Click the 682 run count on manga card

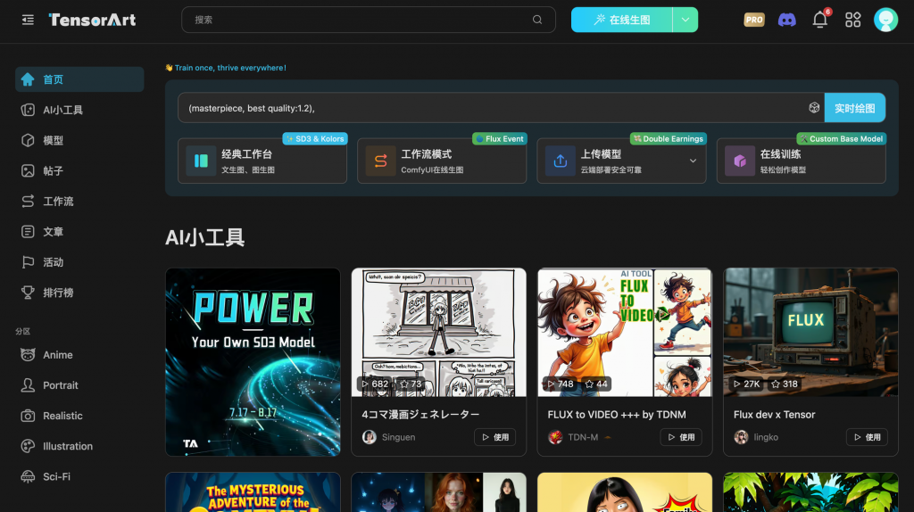375,384
